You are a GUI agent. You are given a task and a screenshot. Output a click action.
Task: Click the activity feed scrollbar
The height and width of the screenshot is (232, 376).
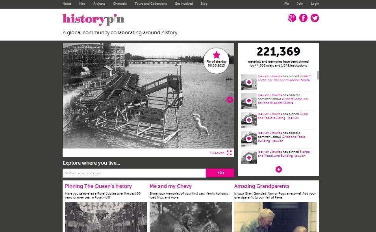point(318,75)
